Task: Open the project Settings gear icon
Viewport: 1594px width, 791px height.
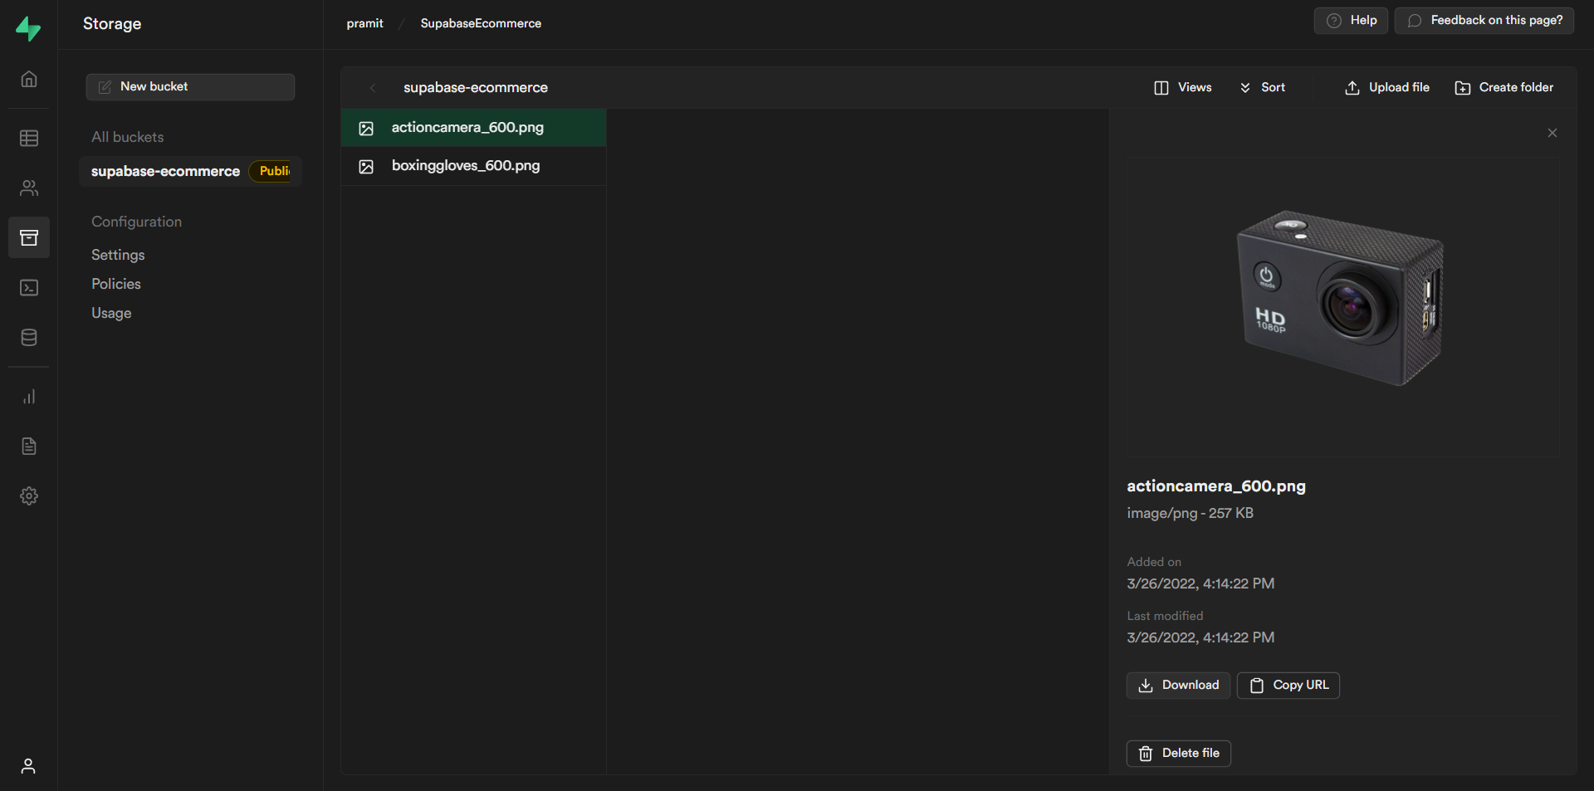Action: coord(29,496)
